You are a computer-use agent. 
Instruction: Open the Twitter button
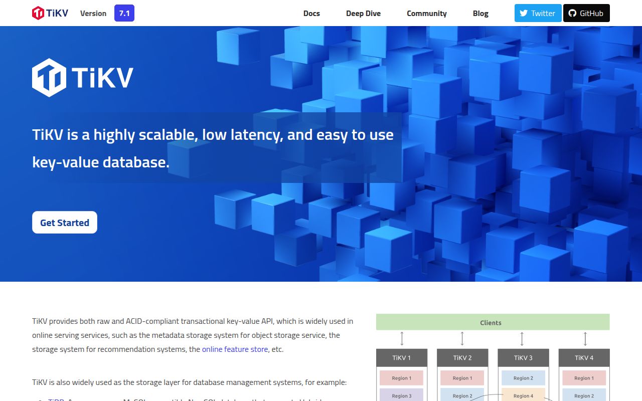click(538, 13)
